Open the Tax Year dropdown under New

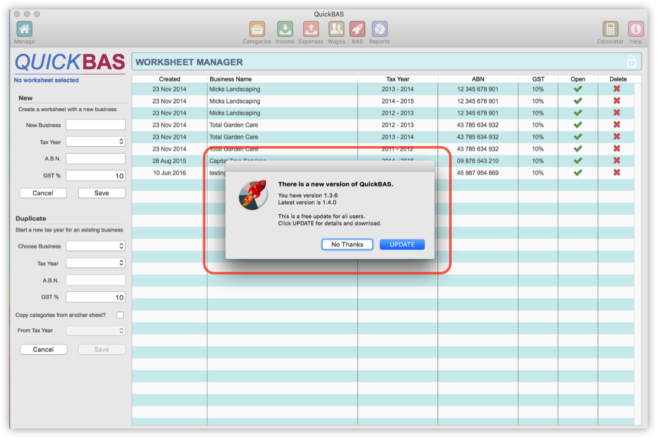coord(95,141)
